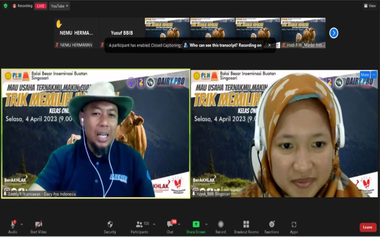The width and height of the screenshot is (380, 237).
Task: Click the green encryption shield icon
Action: 5,6
